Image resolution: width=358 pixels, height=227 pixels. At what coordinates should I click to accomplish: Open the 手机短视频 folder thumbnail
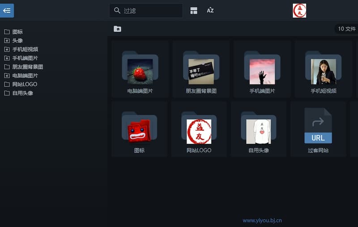pyautogui.click(x=323, y=71)
